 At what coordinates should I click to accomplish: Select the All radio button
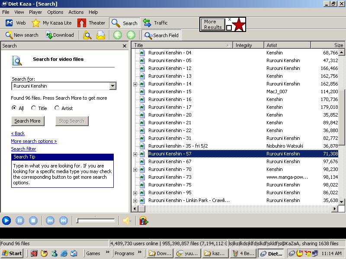pos(14,108)
